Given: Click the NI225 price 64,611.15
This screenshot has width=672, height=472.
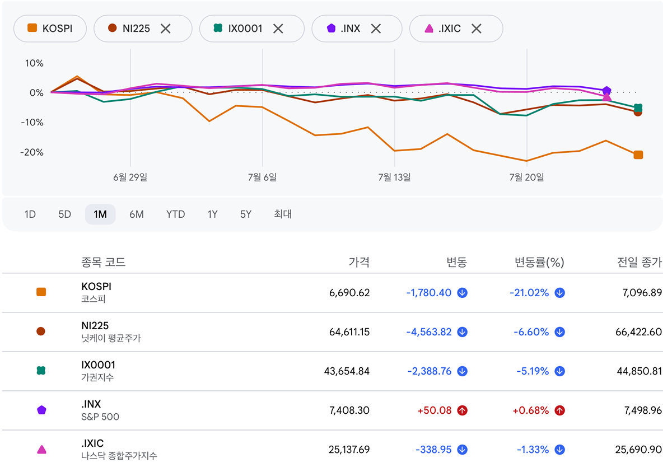Looking at the screenshot, I should (x=349, y=332).
